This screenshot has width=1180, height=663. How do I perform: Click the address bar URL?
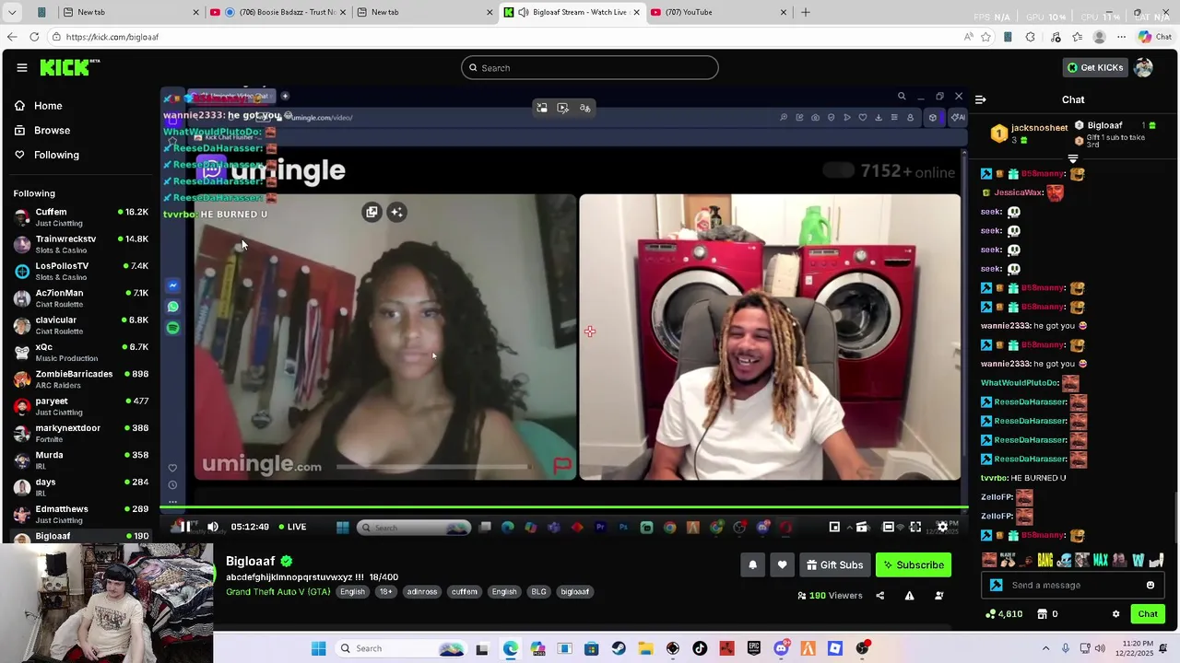tap(112, 37)
